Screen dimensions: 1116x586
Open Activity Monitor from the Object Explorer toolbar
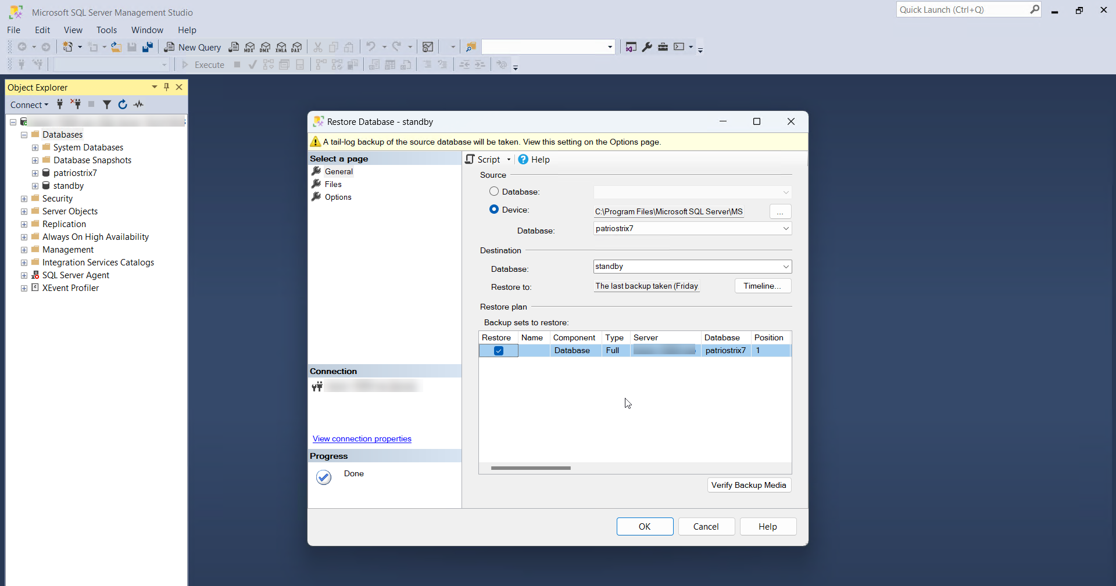click(x=138, y=105)
